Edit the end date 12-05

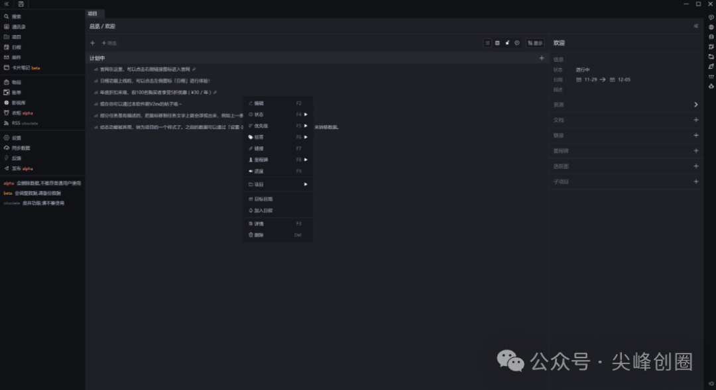(x=620, y=80)
